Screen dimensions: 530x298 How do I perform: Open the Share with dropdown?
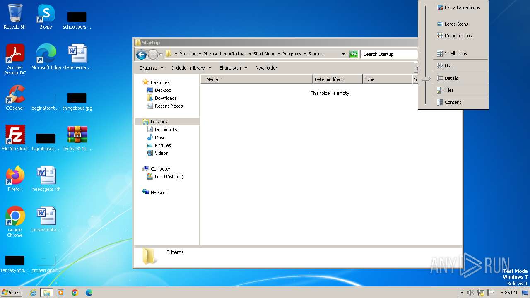(x=233, y=68)
